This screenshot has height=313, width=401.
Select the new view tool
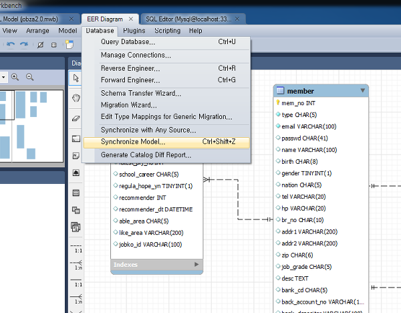(76, 210)
